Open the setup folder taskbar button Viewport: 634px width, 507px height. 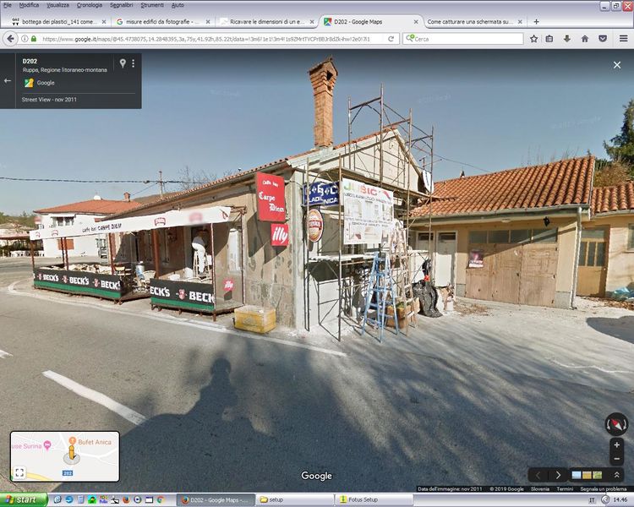pyautogui.click(x=295, y=500)
